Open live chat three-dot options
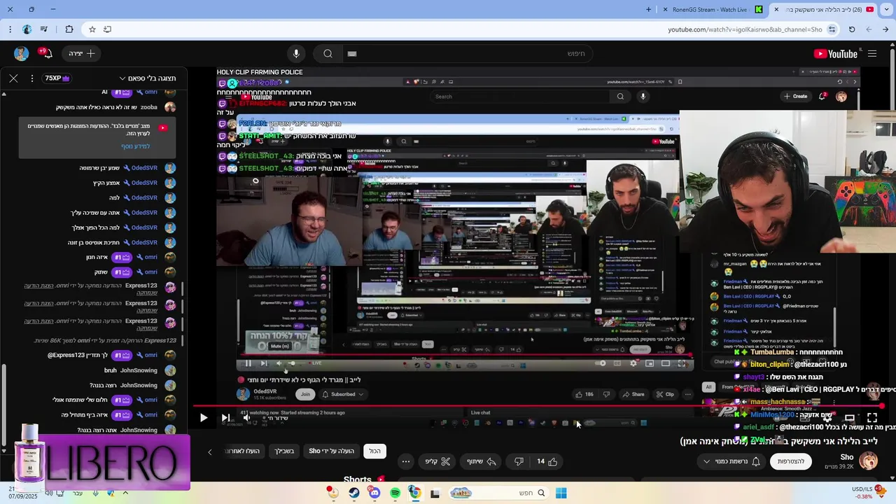The image size is (896, 504). coord(32,78)
